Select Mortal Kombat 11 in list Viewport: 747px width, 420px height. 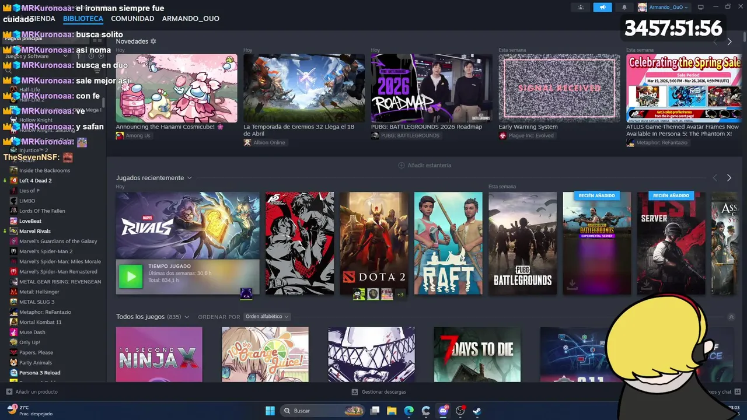point(40,322)
